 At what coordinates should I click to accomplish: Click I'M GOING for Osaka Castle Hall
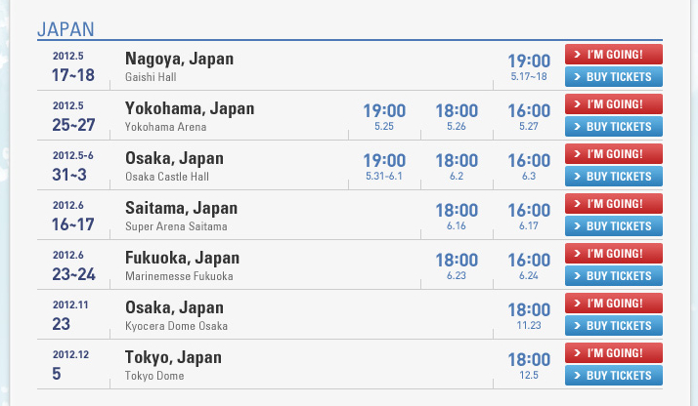click(613, 154)
